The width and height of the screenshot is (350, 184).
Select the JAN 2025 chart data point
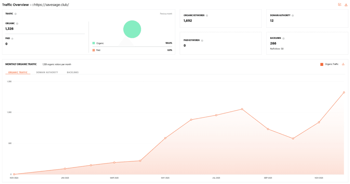point(65,169)
